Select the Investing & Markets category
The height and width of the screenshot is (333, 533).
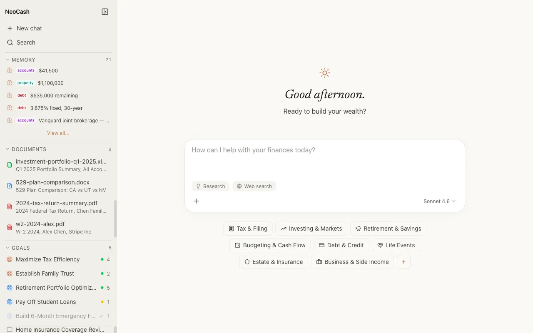311,229
